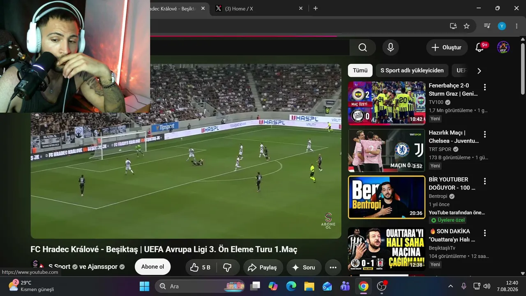Open Outlook from the taskbar
The image size is (526, 296).
[327, 286]
